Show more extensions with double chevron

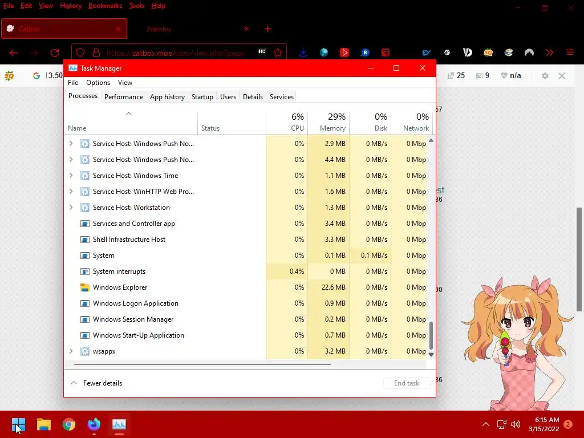coord(549,52)
